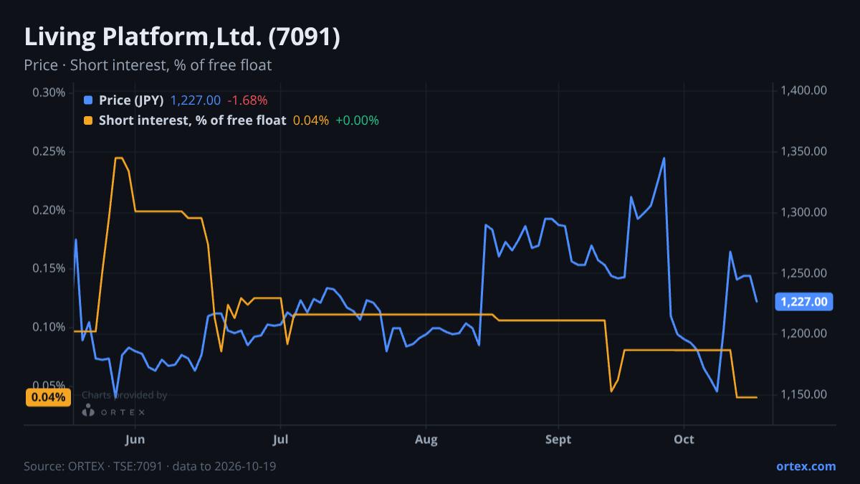
Task: Click the Oct x-axis label
Action: tap(684, 440)
